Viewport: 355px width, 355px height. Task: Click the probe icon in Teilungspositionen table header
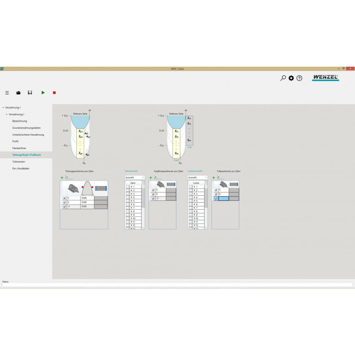coord(74,188)
